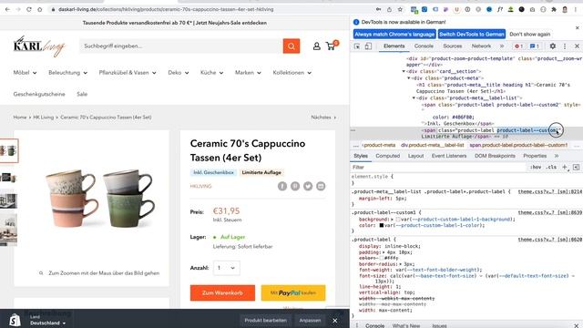The width and height of the screenshot is (583, 328).
Task: Share product via Twitter icon
Action: (308, 186)
